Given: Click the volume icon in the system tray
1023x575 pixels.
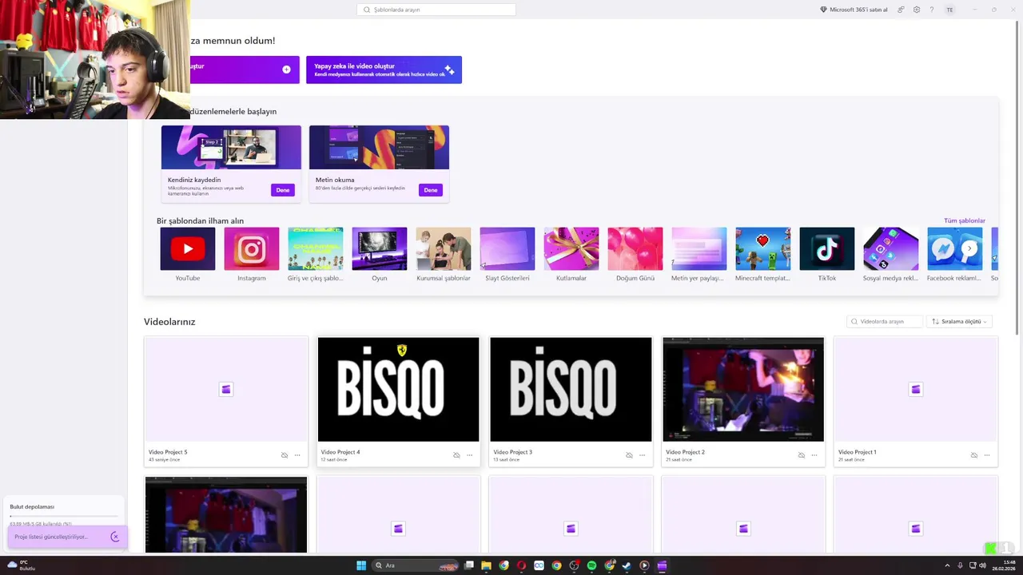Looking at the screenshot, I should pos(982,565).
